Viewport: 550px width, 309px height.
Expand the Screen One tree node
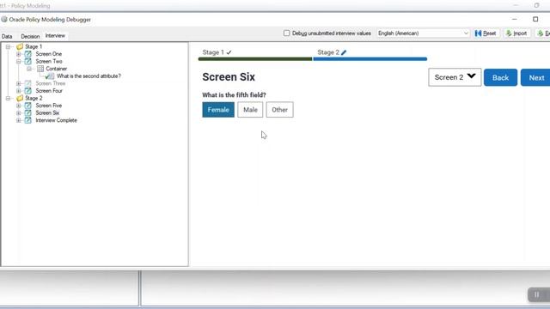pos(19,54)
